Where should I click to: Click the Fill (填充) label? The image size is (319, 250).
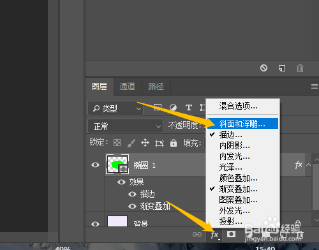[x=192, y=143]
